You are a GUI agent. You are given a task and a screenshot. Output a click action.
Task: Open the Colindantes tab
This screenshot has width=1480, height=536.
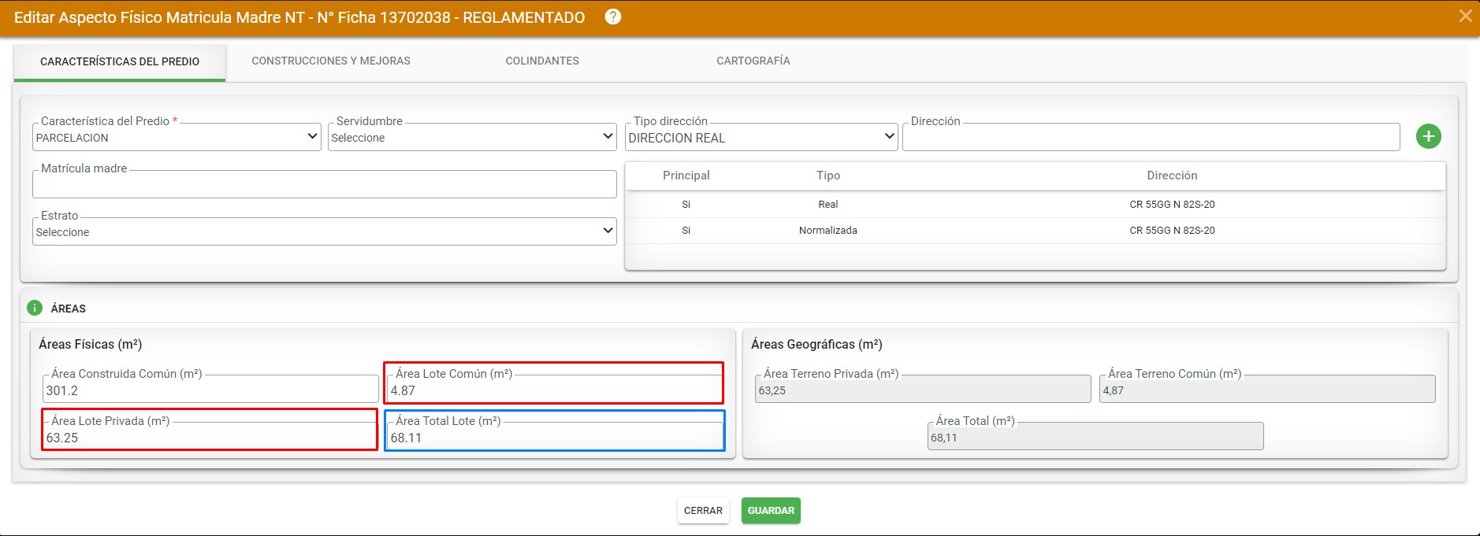click(542, 61)
